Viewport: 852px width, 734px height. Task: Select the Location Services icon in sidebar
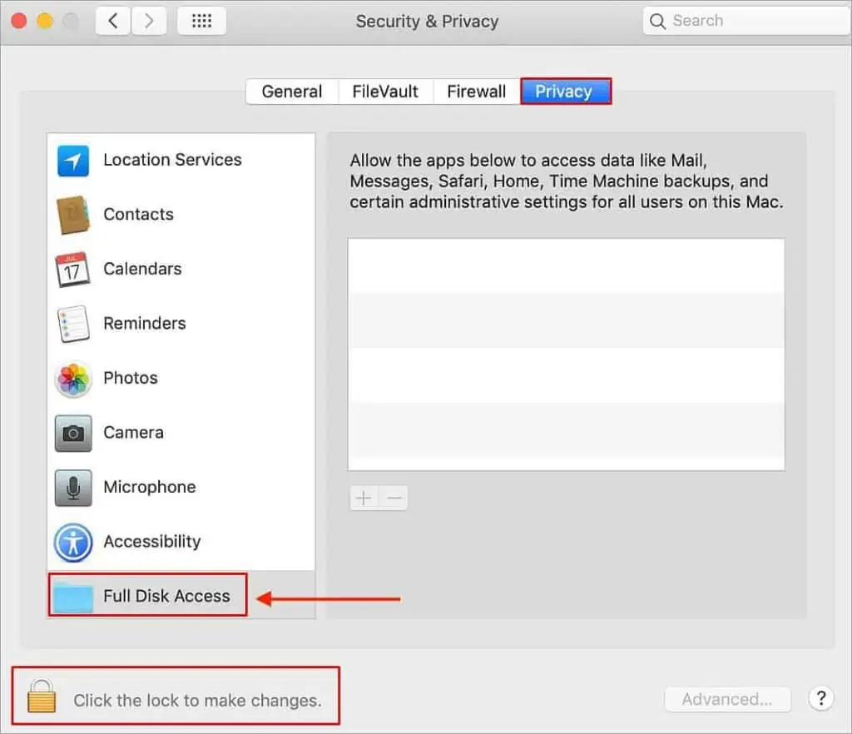tap(73, 160)
